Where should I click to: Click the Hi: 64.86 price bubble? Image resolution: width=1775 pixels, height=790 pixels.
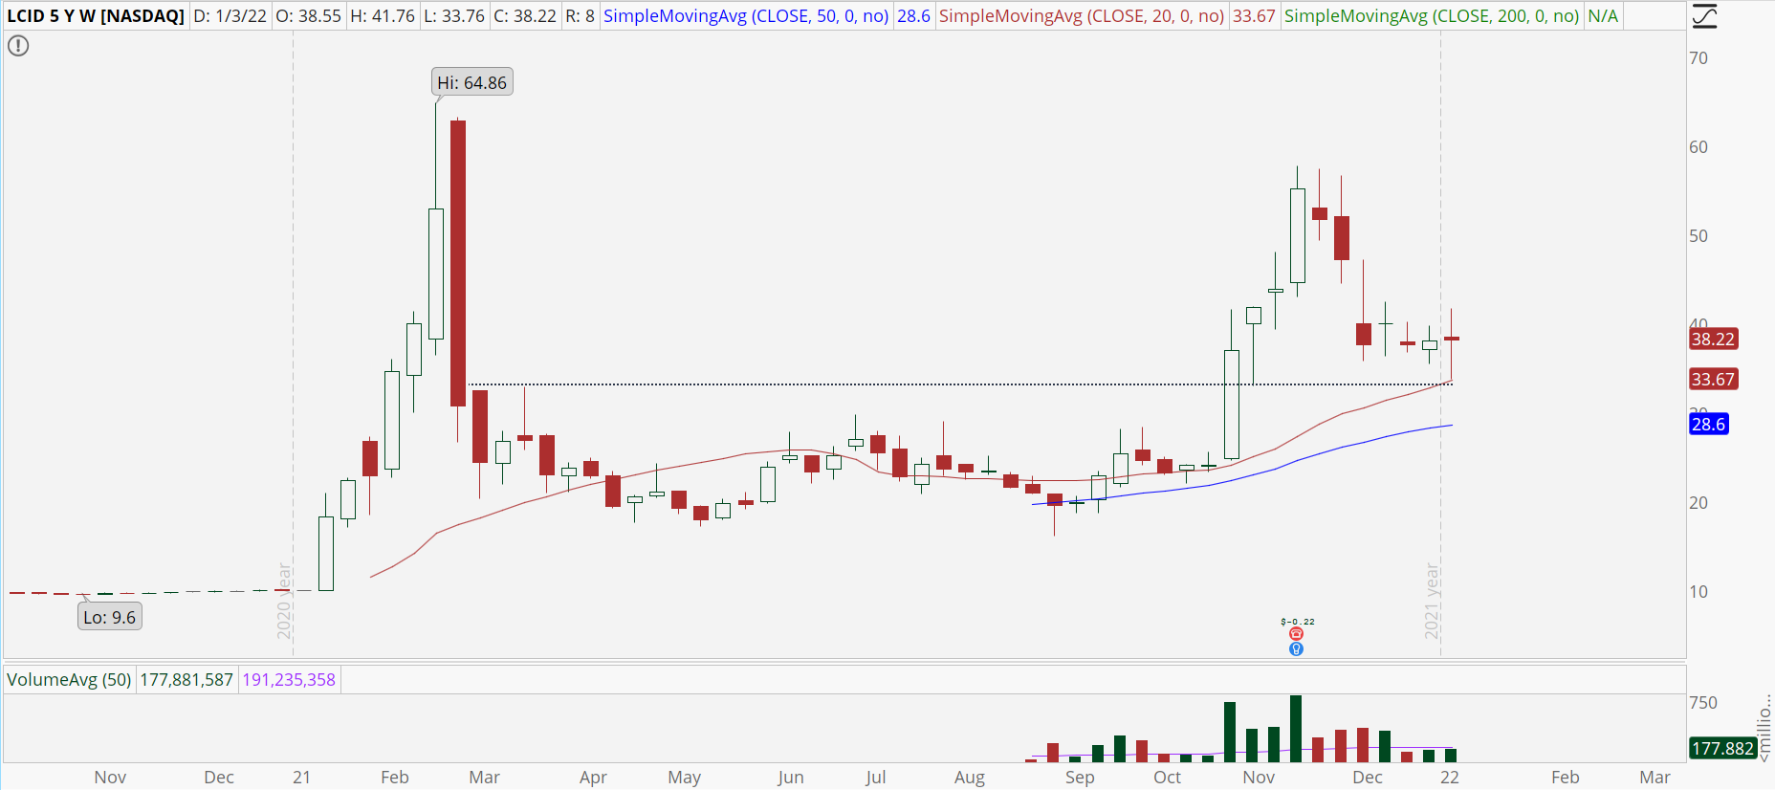click(472, 82)
